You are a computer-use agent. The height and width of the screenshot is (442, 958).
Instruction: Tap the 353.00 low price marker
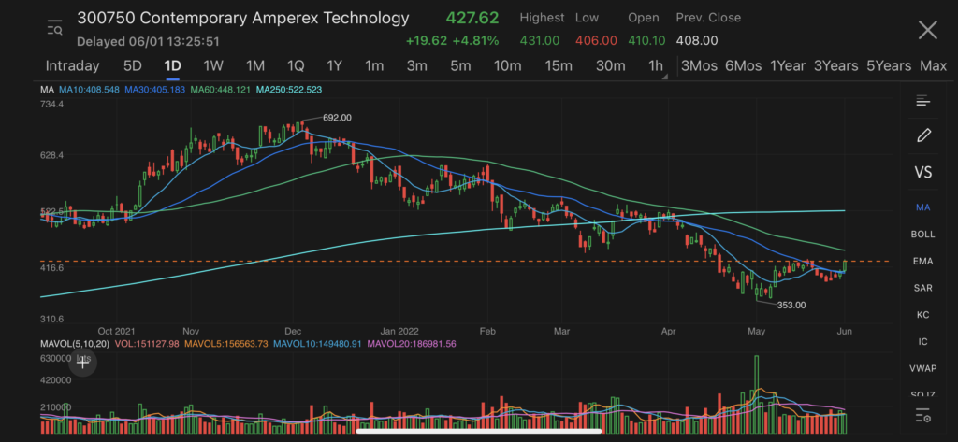pyautogui.click(x=791, y=305)
